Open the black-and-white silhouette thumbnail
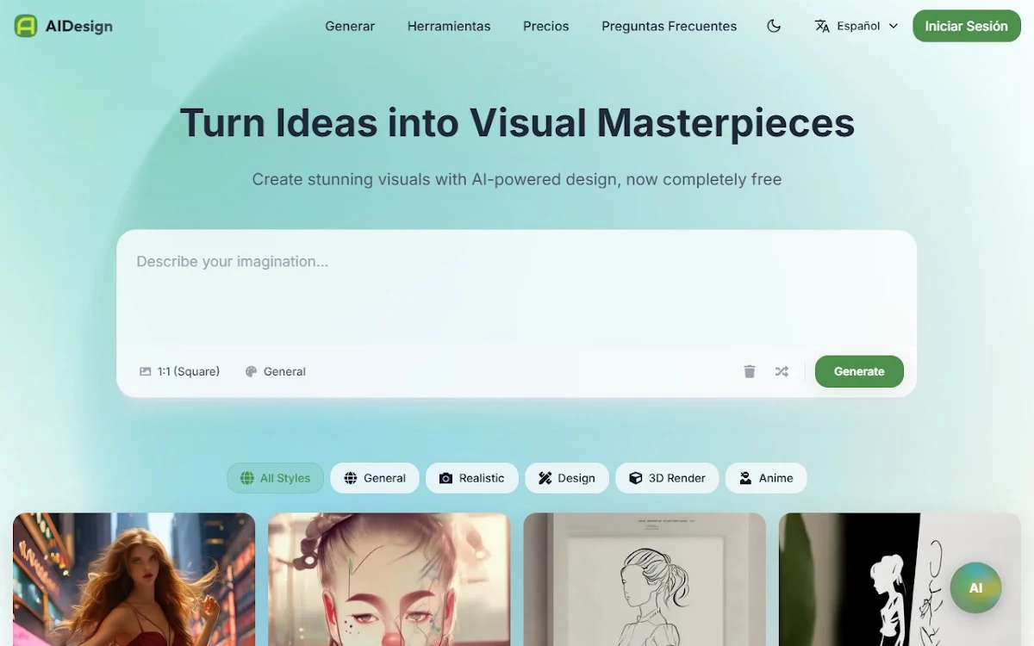Image resolution: width=1034 pixels, height=646 pixels. coord(900,580)
